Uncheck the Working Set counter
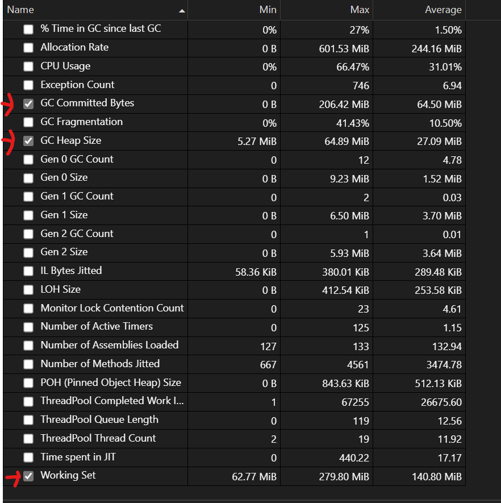The width and height of the screenshot is (501, 503). pos(28,476)
